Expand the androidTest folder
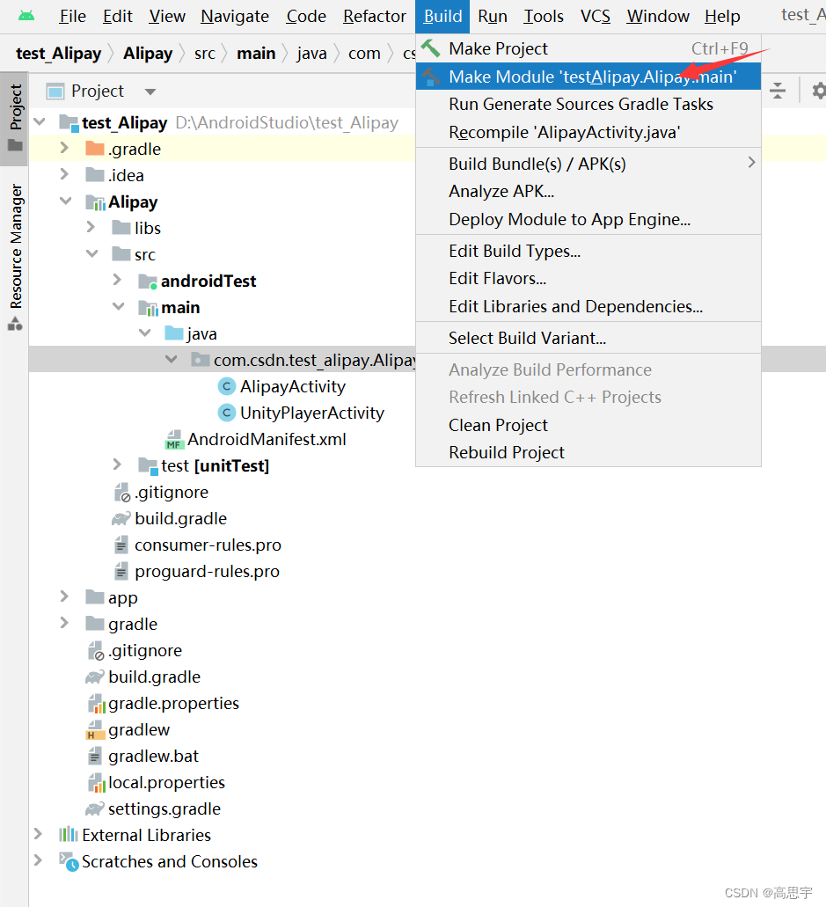Screen dimensions: 826x907 coord(117,280)
